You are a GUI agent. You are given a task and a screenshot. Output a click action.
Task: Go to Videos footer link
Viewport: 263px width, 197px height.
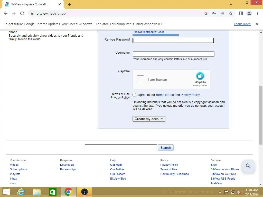coord(14,165)
